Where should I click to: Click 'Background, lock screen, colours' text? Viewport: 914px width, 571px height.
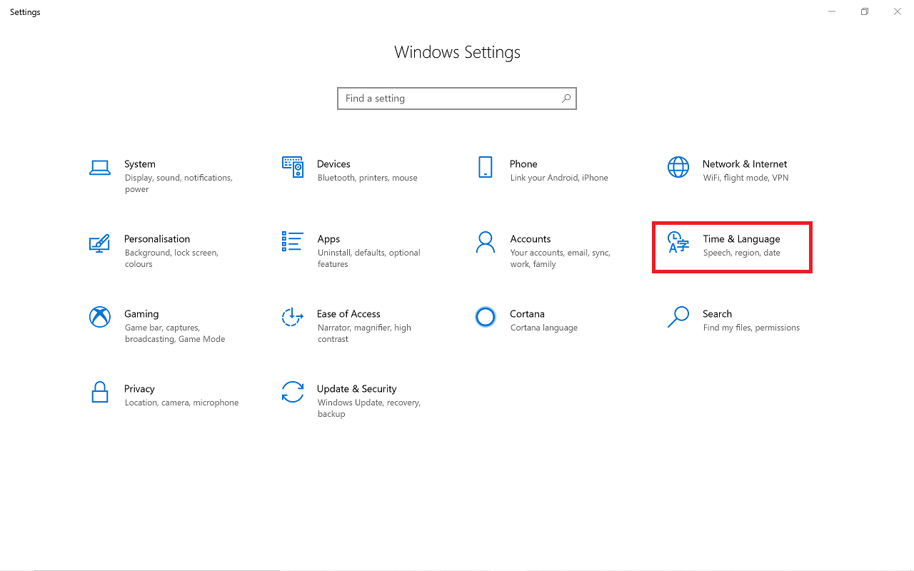pyautogui.click(x=171, y=258)
